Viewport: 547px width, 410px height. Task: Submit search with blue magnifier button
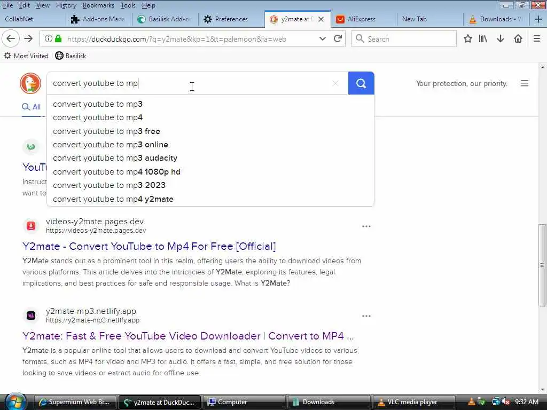(361, 83)
